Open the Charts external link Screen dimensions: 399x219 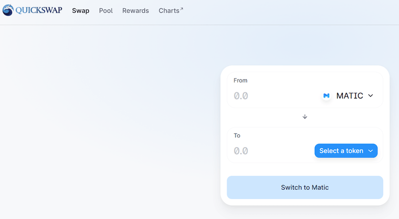[x=169, y=11]
